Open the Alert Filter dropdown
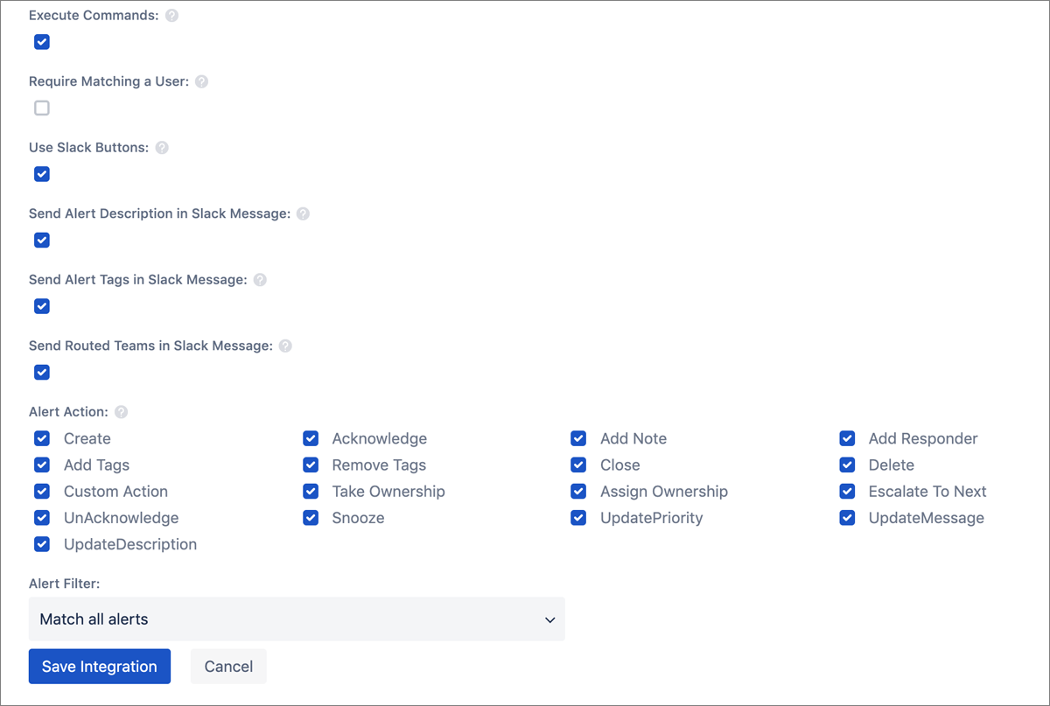Viewport: 1050px width, 706px height. 297,619
